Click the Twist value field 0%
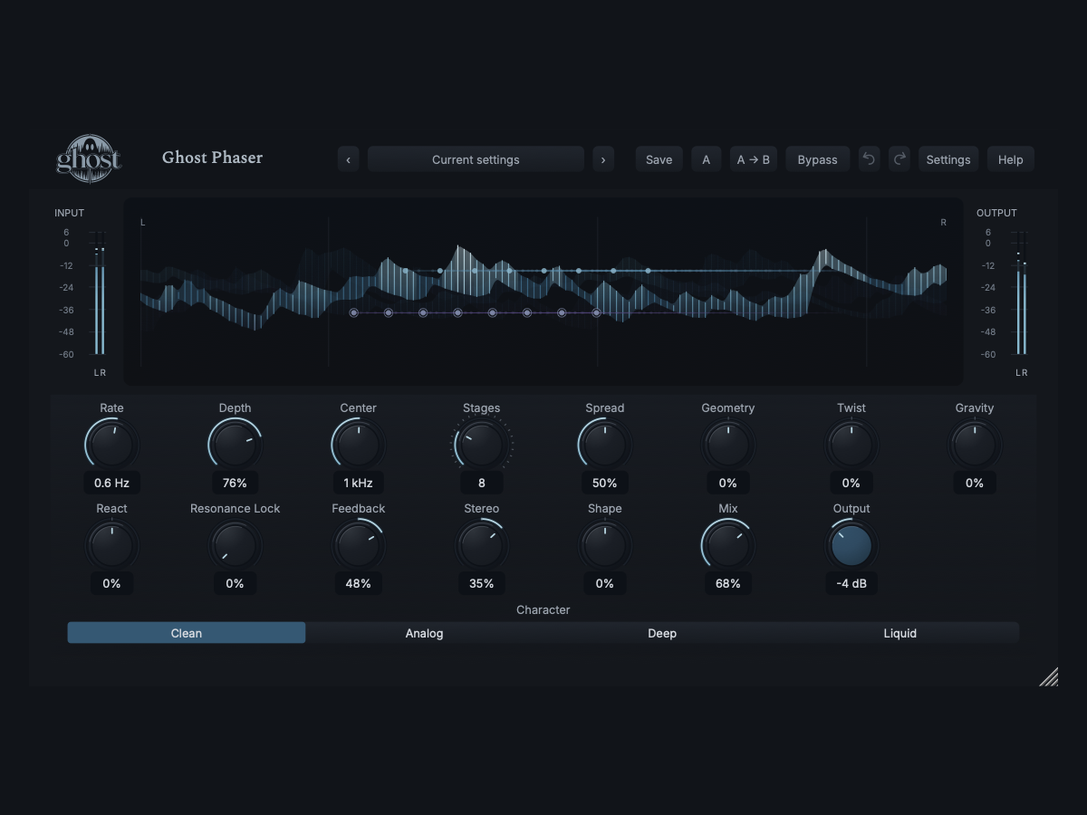 point(851,483)
